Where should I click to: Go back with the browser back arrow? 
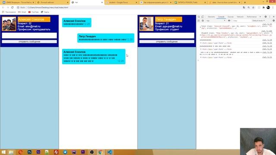pos(3,8)
